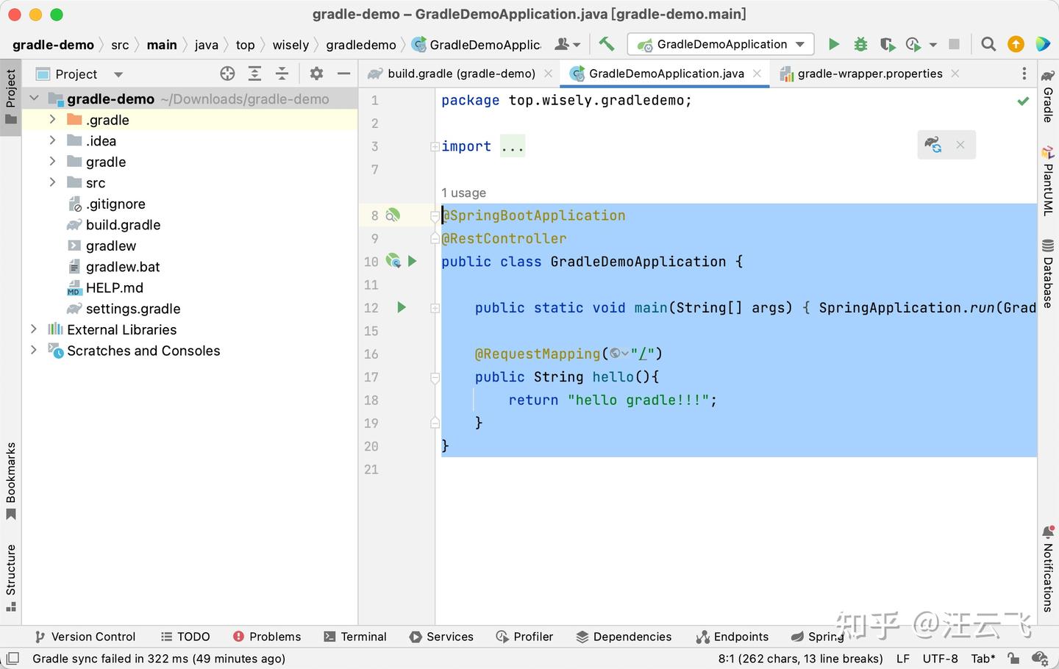This screenshot has width=1059, height=669.
Task: Open Project panel gear options
Action: (x=316, y=74)
